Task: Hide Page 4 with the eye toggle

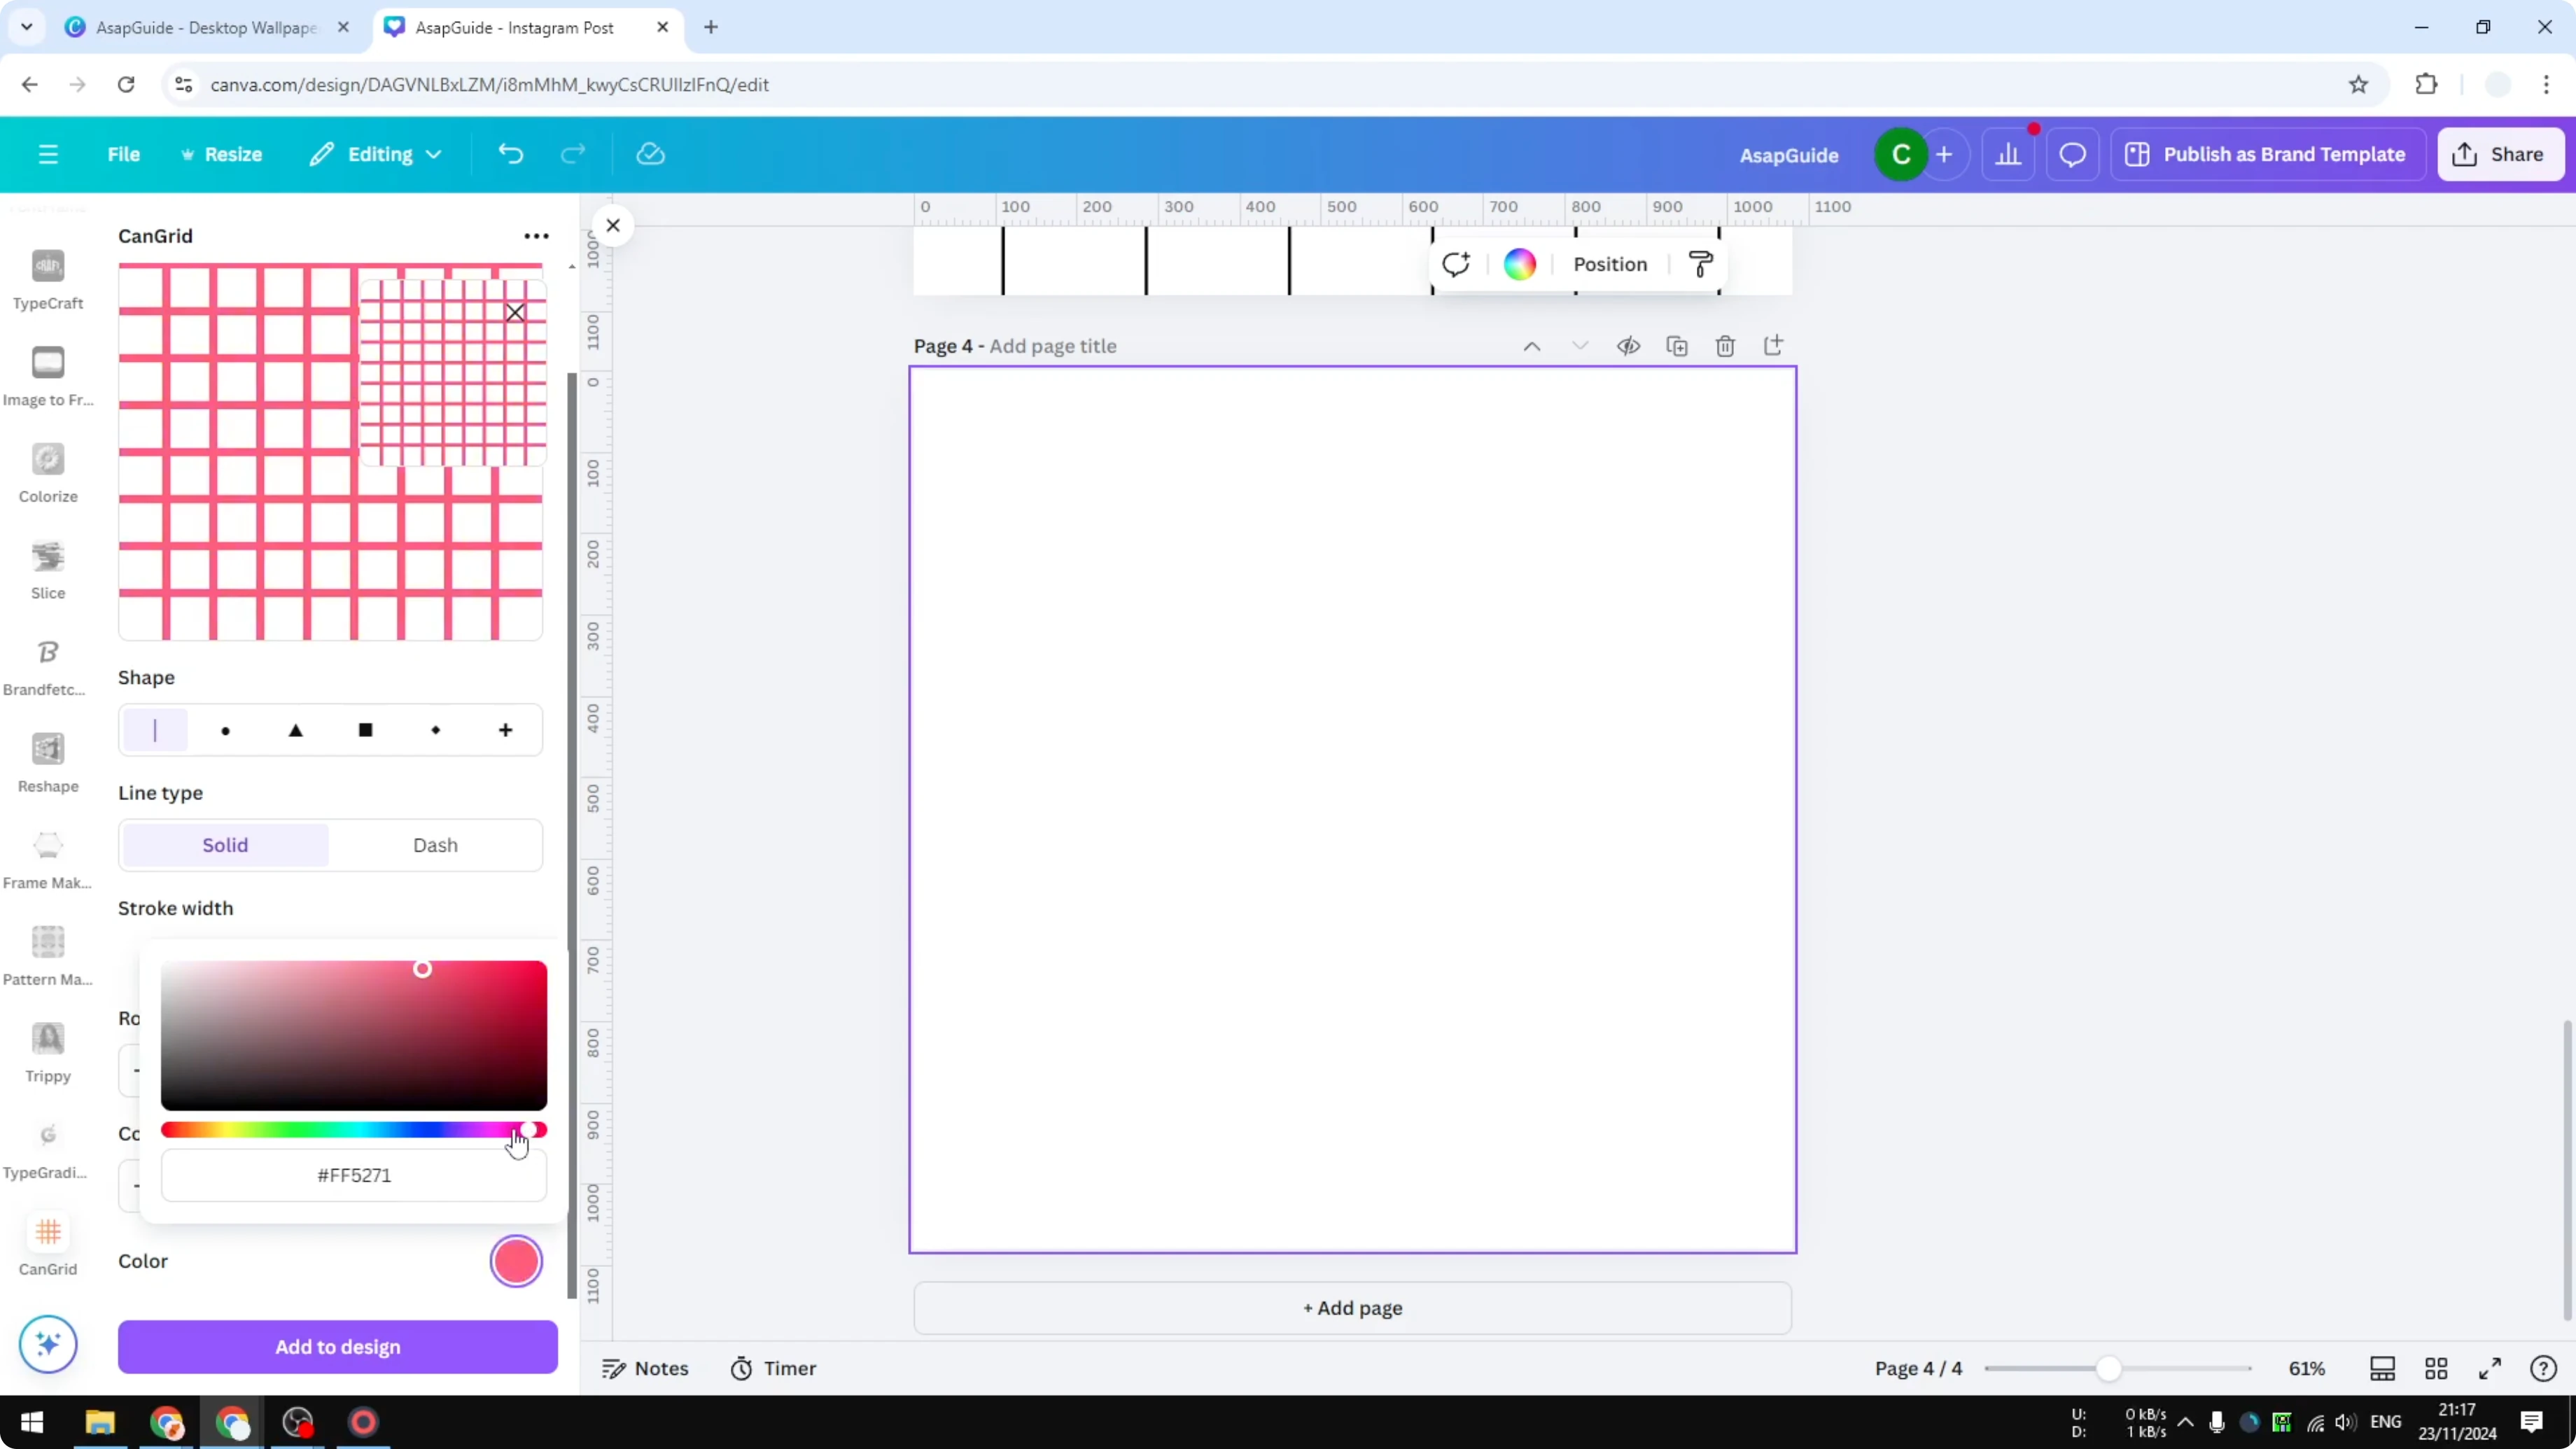Action: click(x=1627, y=345)
